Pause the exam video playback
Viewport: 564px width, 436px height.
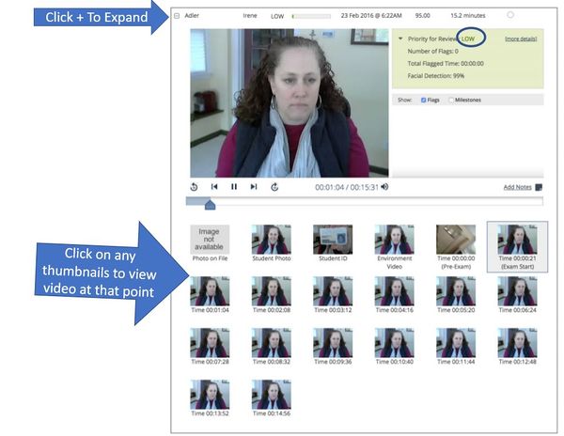tap(234, 187)
